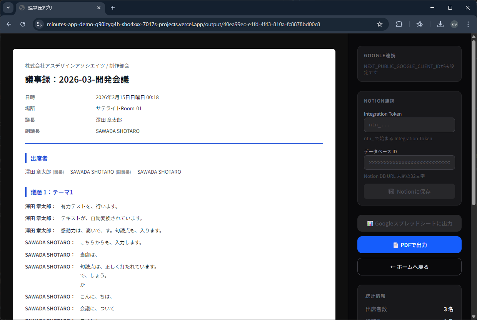Expand the tab search dropdown arrow

tap(8, 8)
